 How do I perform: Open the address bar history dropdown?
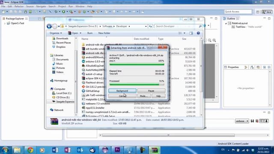coord(146,27)
